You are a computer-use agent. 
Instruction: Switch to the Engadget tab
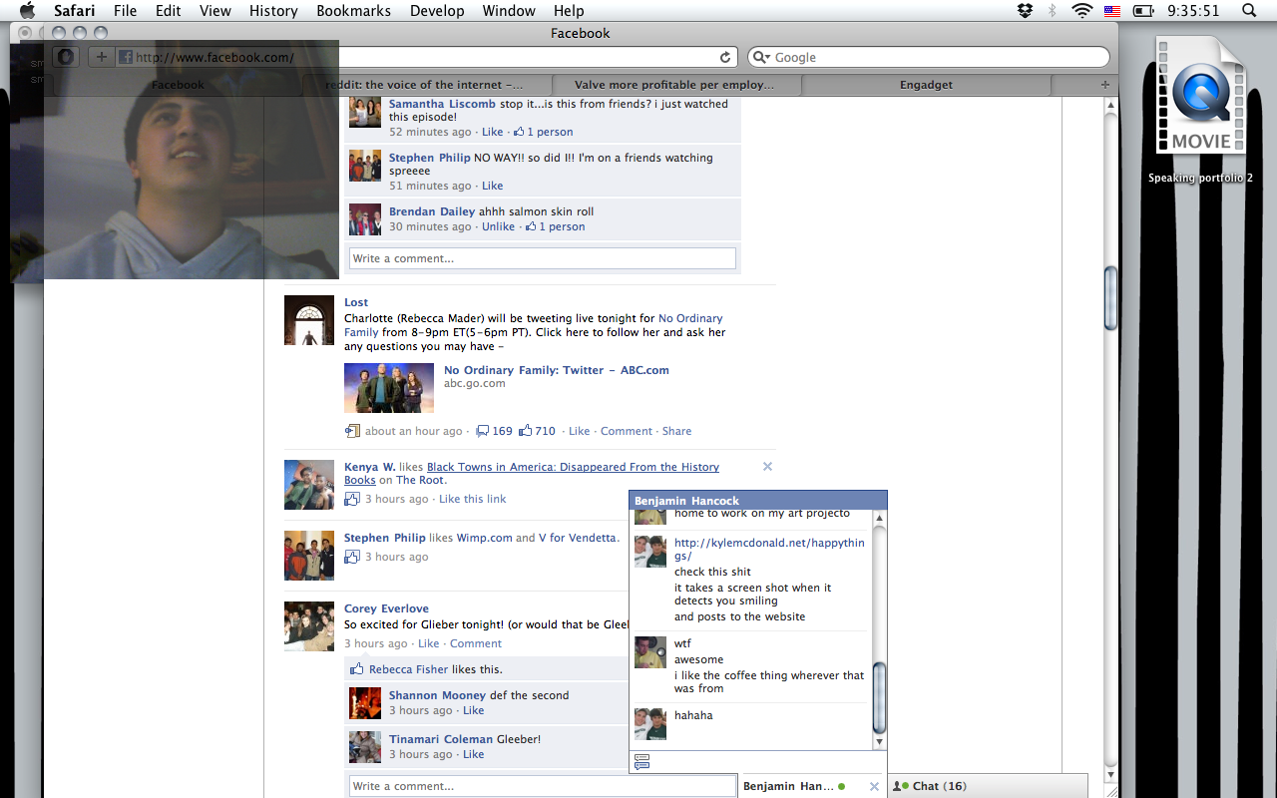pos(926,85)
